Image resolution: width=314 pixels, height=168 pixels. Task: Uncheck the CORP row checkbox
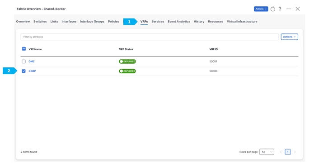[x=23, y=71]
